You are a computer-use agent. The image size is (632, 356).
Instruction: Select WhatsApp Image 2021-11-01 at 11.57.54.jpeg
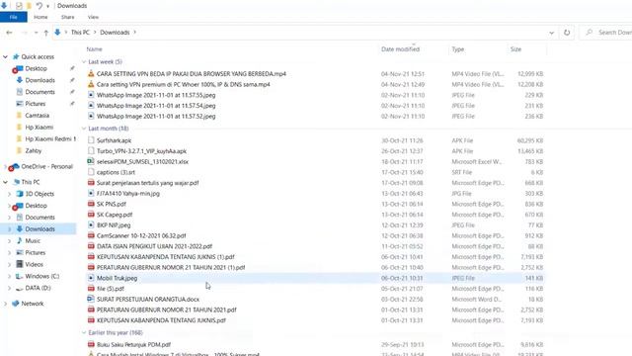[x=156, y=106]
